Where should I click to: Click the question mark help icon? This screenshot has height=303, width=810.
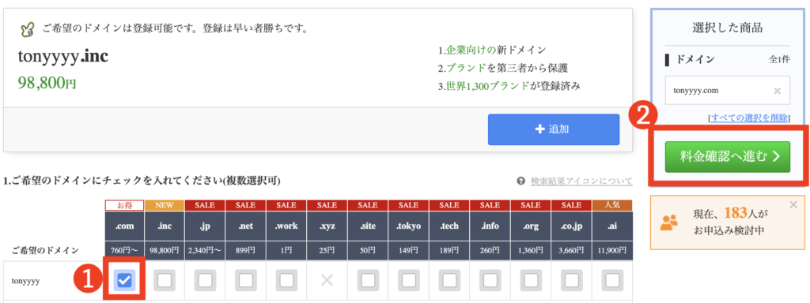(520, 181)
